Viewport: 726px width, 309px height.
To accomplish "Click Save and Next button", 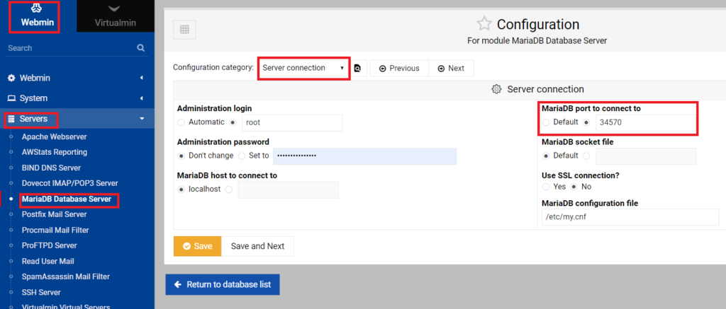I will [x=257, y=246].
